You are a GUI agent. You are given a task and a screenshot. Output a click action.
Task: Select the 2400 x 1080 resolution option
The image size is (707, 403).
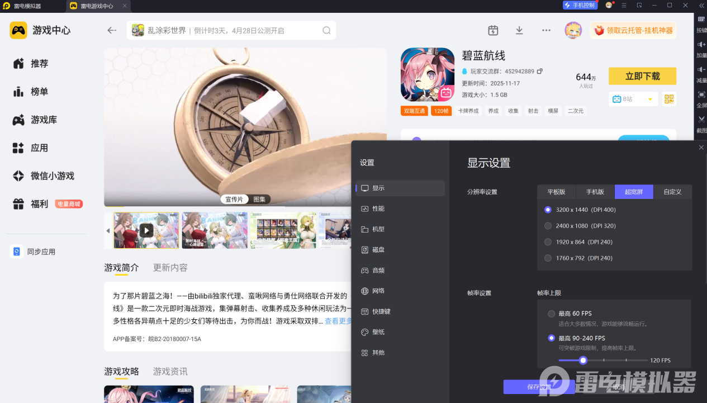click(548, 226)
